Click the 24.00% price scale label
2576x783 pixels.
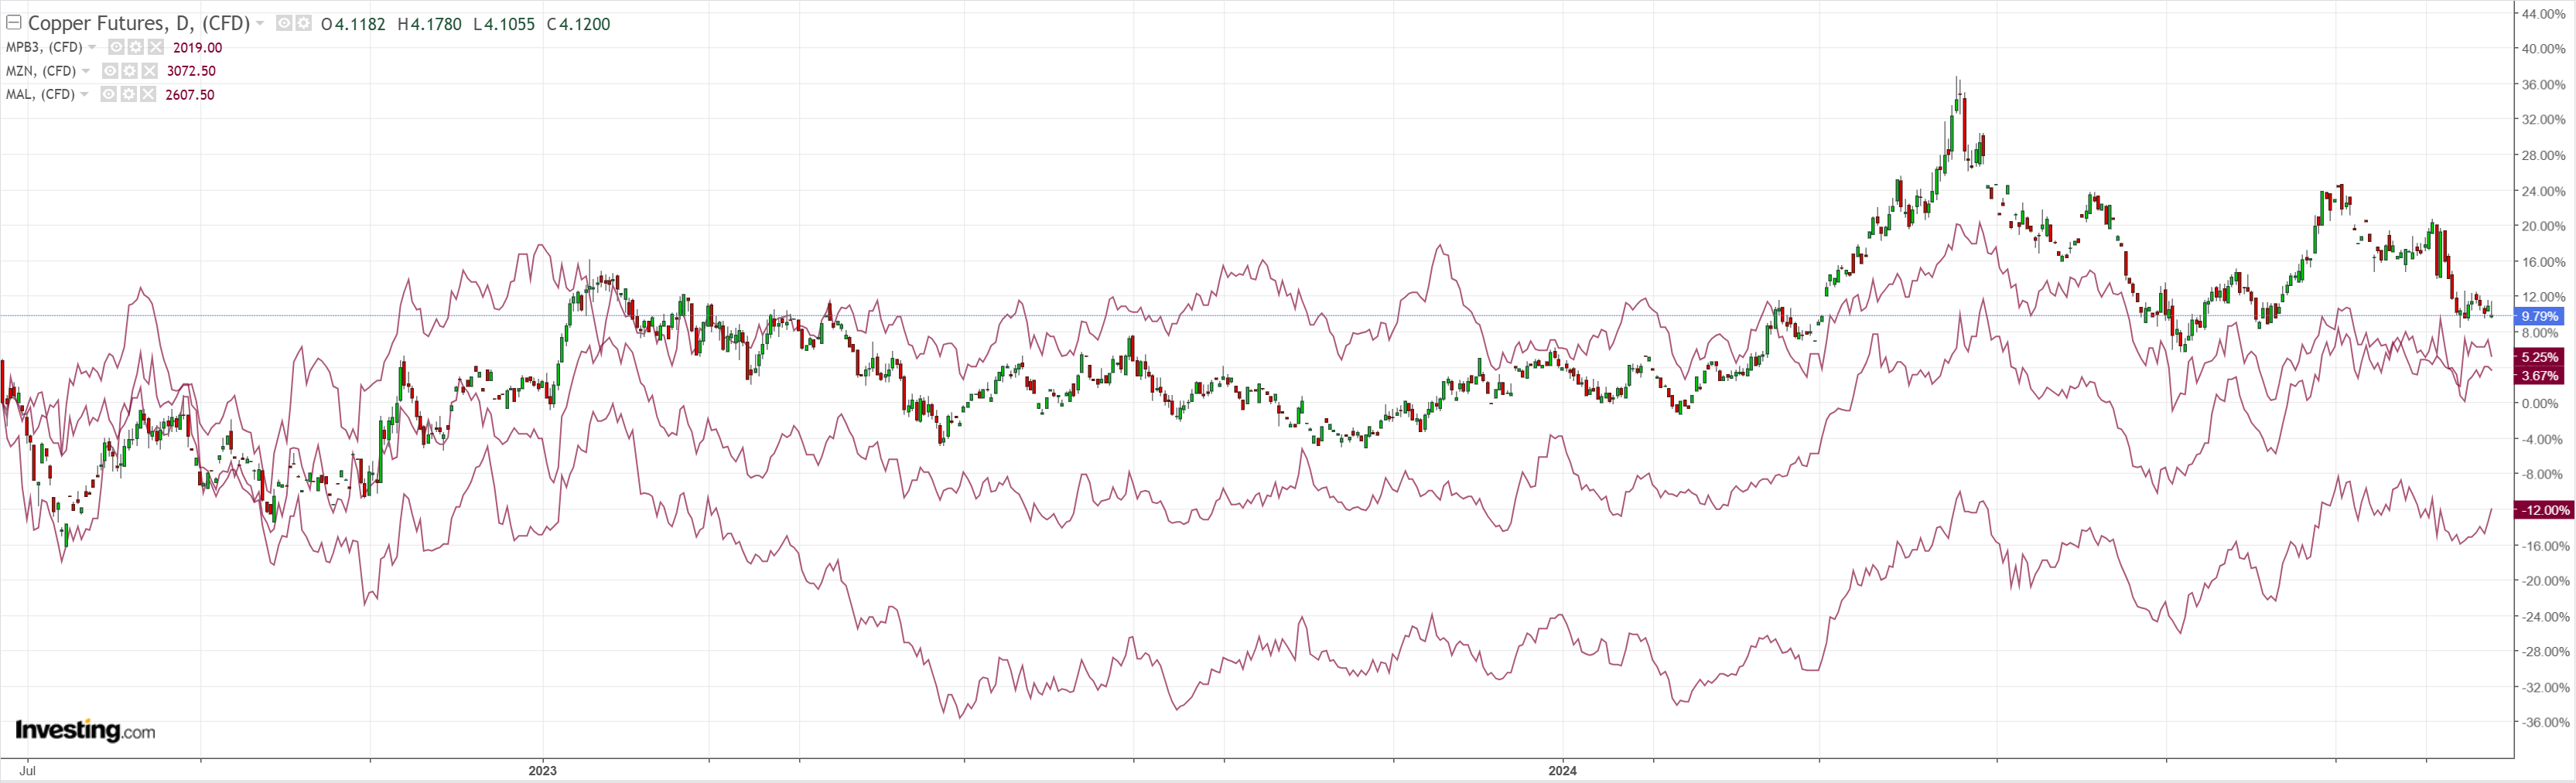pos(2543,191)
